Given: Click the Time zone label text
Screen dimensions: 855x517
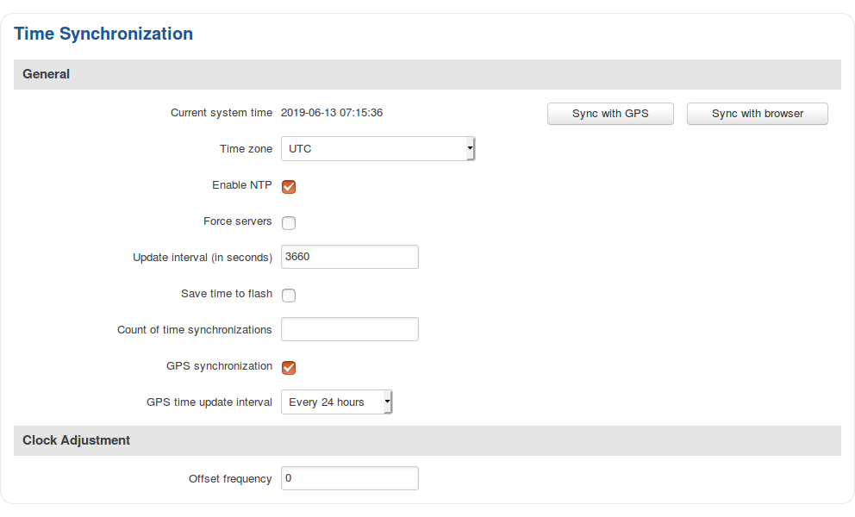Looking at the screenshot, I should [x=246, y=149].
